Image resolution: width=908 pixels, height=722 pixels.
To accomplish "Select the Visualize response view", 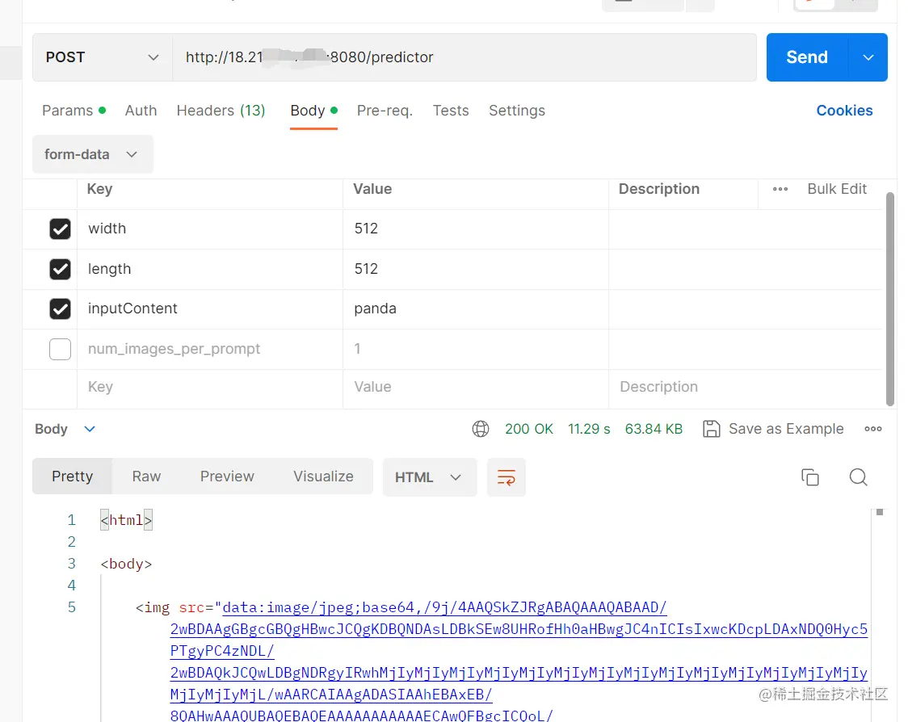I will coord(323,476).
